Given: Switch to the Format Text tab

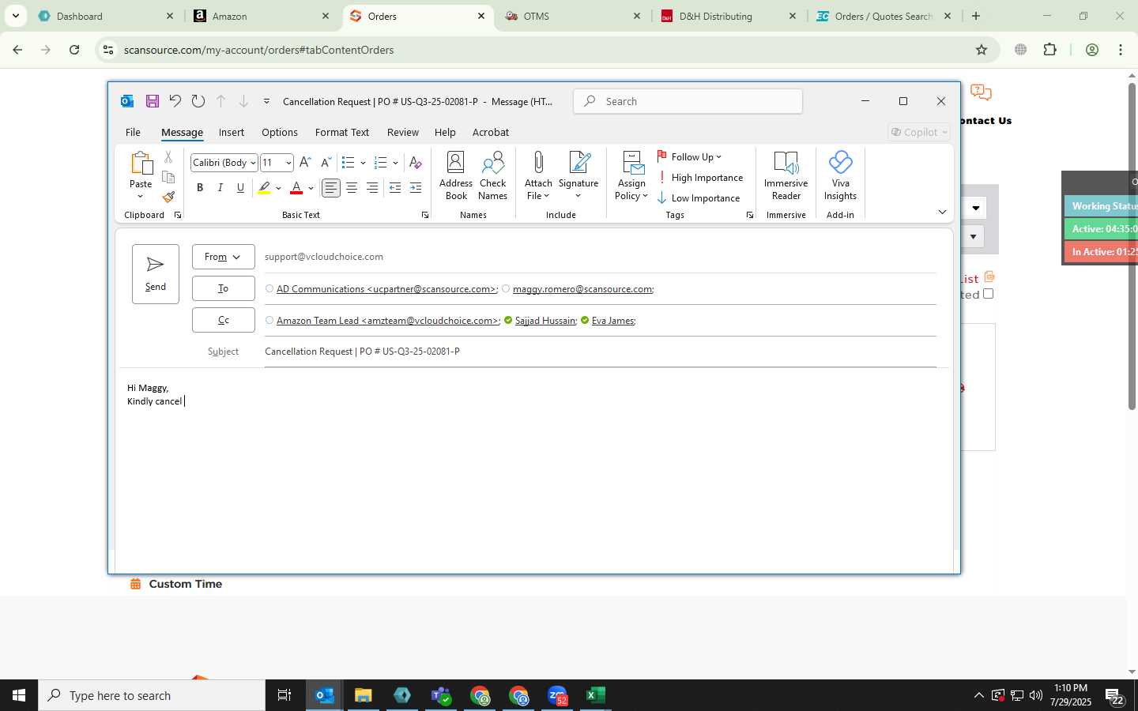Looking at the screenshot, I should click(x=342, y=132).
